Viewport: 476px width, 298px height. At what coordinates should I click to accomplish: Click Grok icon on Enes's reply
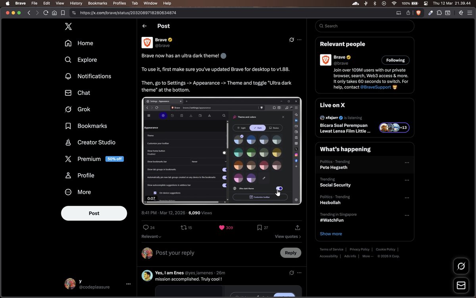click(x=292, y=273)
